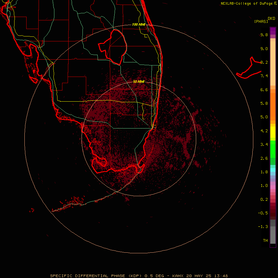Click the 1.0 value on the scale
This screenshot has height=278, width=278.
point(264,186)
